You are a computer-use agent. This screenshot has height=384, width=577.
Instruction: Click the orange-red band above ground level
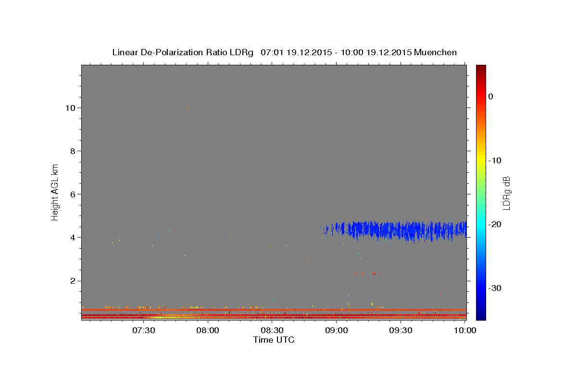click(x=274, y=310)
